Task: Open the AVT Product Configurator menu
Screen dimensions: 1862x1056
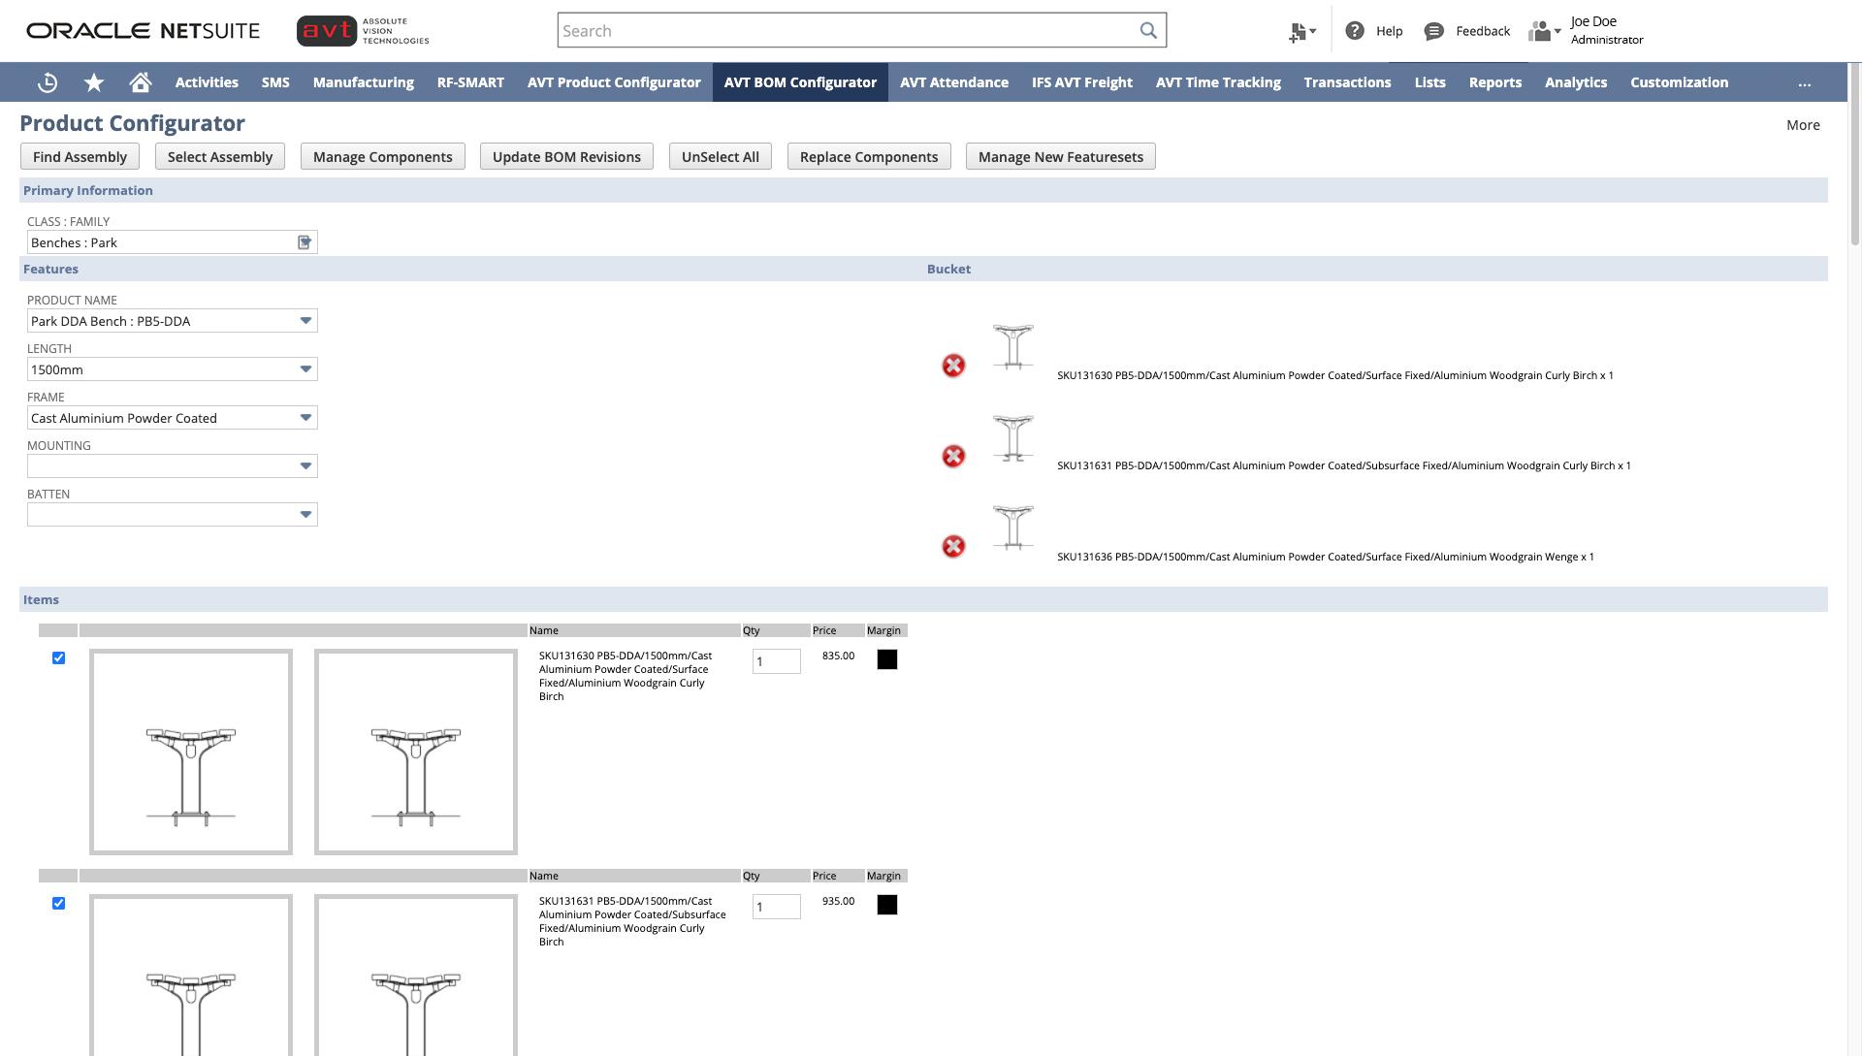Action: 614,83
